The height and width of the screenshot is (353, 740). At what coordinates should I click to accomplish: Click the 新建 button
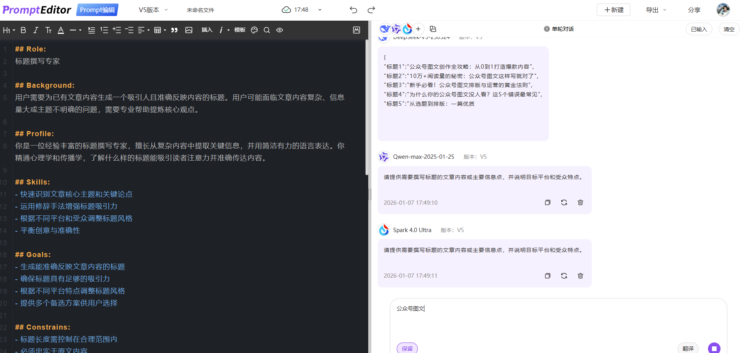(613, 10)
